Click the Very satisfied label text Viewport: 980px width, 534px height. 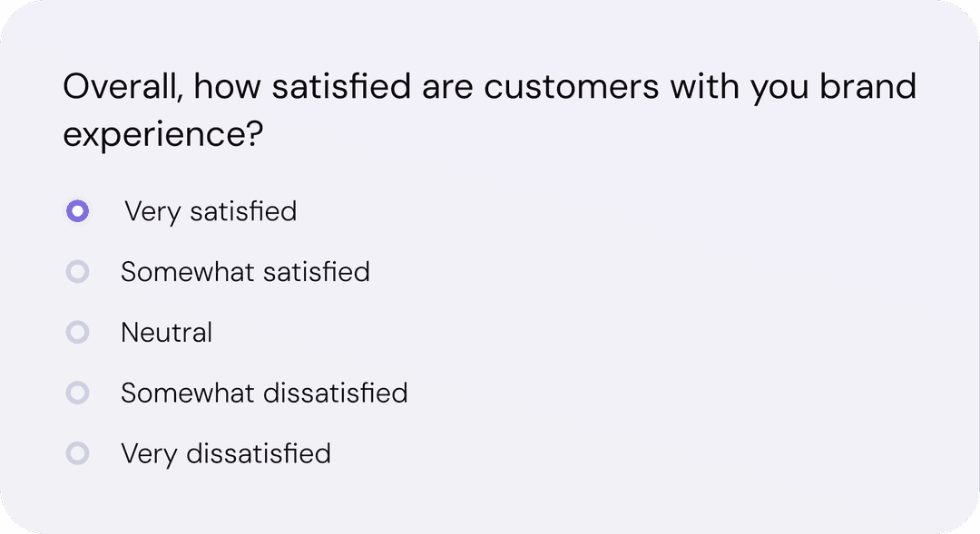coord(210,211)
